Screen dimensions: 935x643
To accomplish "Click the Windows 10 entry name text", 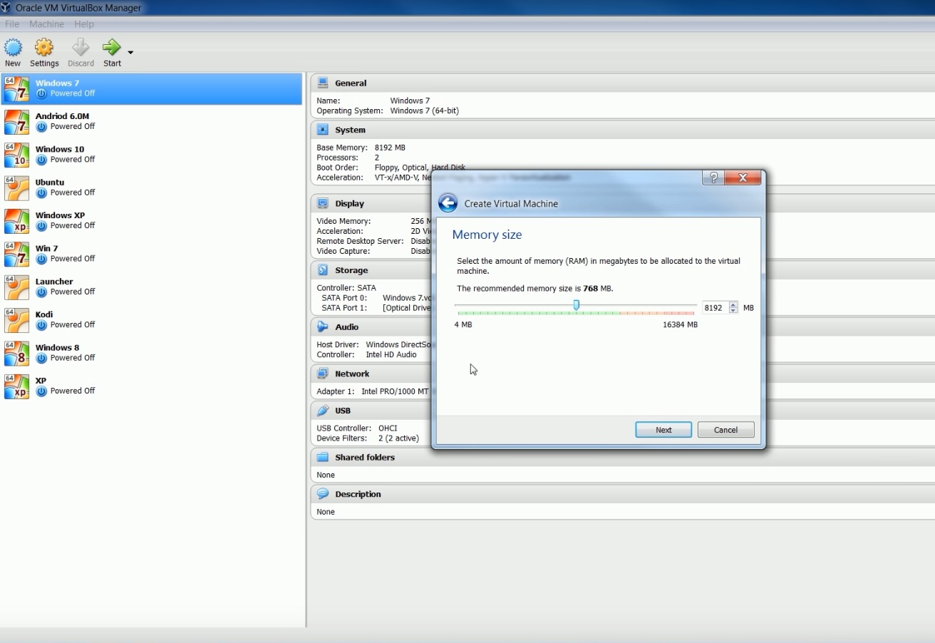I will tap(60, 149).
